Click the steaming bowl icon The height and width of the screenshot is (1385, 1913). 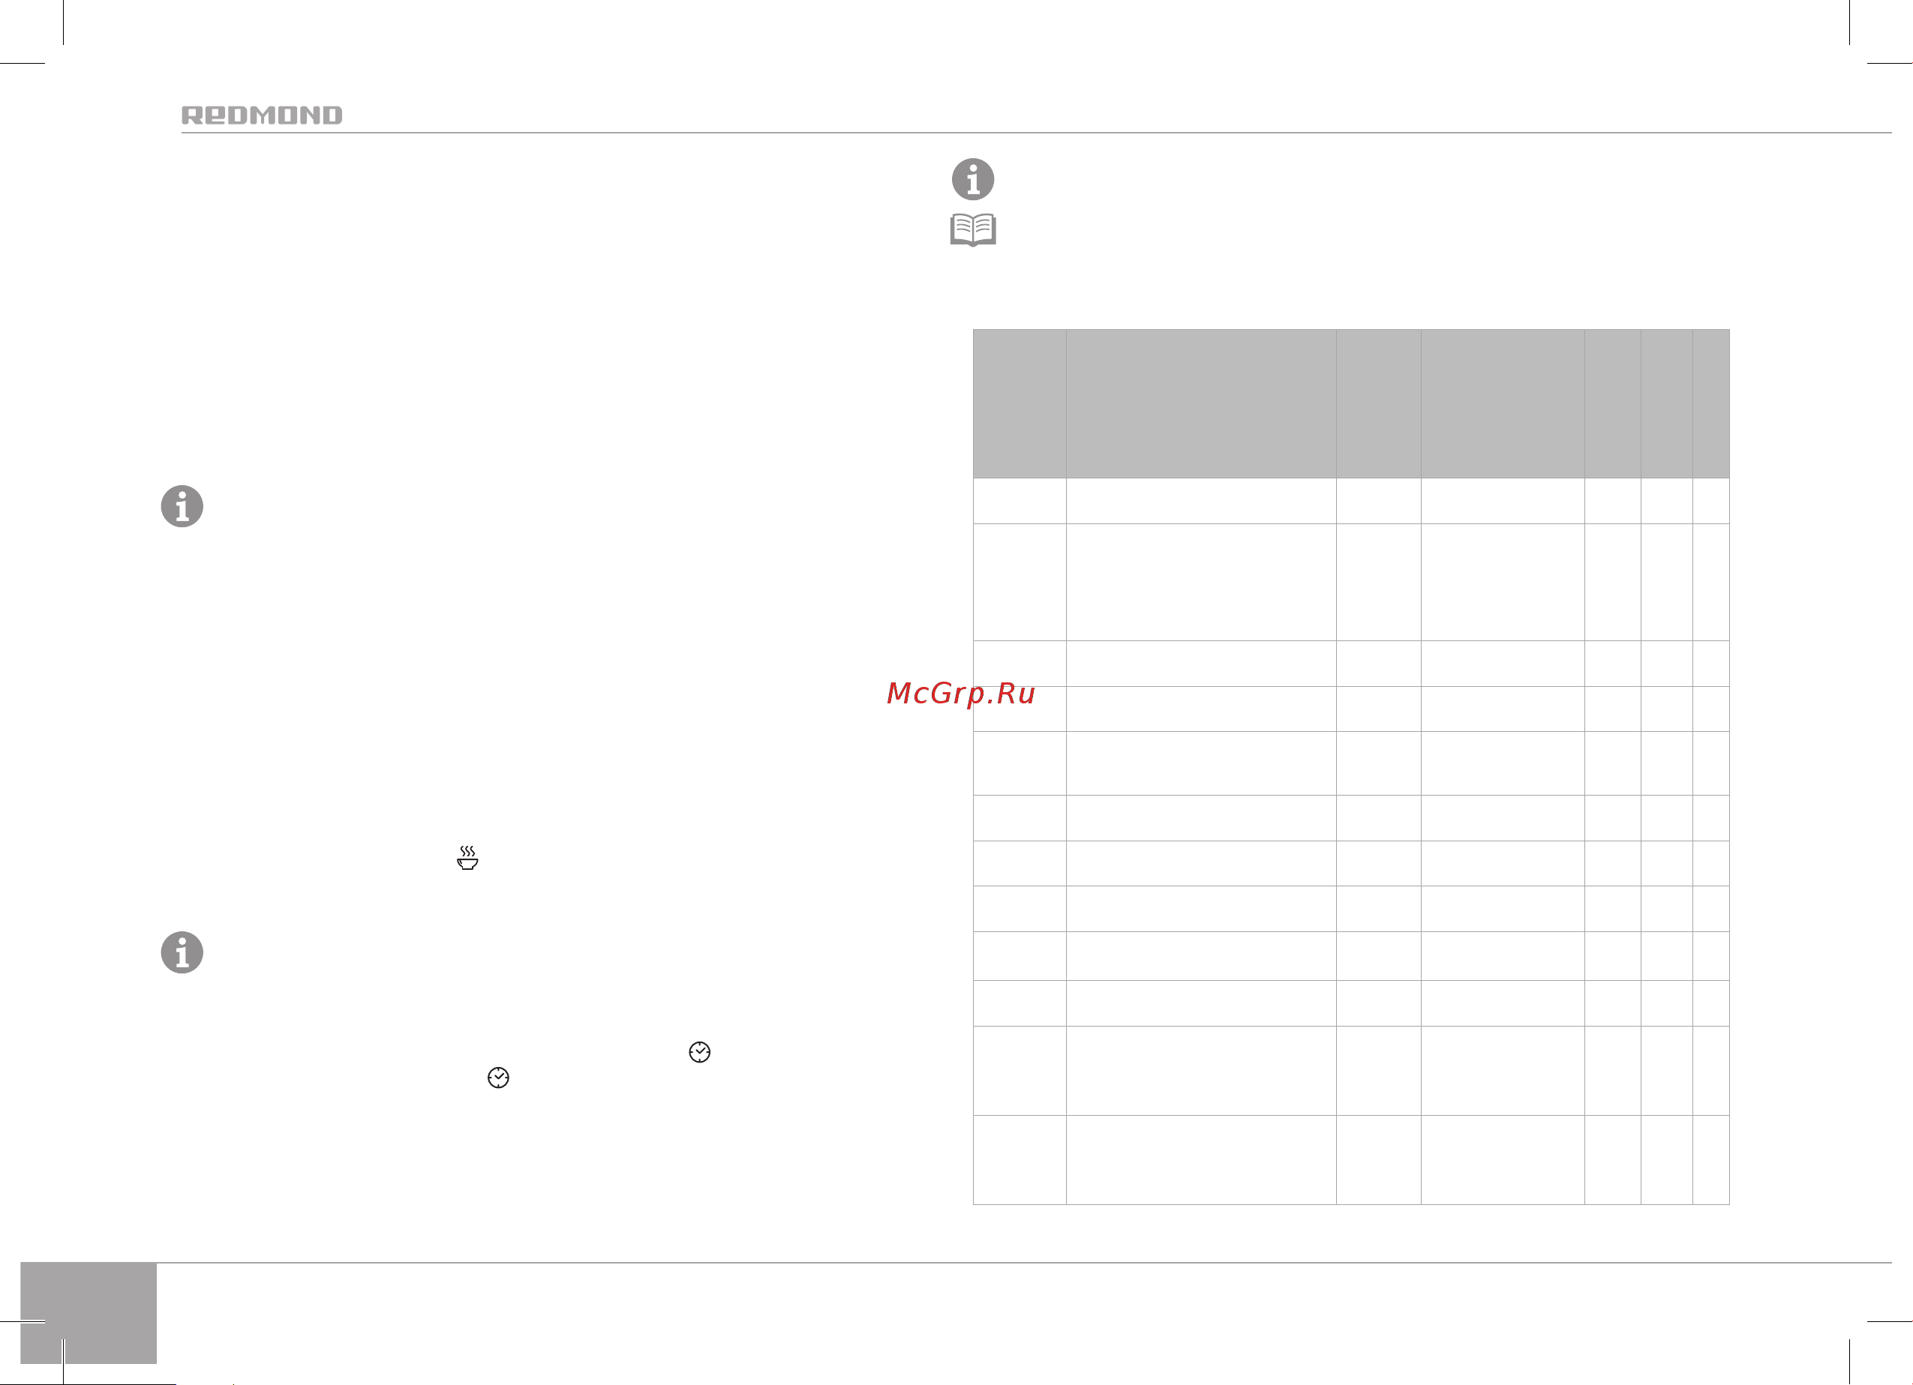pyautogui.click(x=467, y=857)
